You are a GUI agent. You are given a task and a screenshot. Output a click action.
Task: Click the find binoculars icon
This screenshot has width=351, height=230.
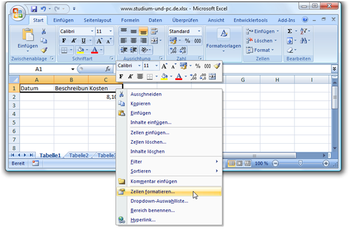pyautogui.click(x=304, y=41)
